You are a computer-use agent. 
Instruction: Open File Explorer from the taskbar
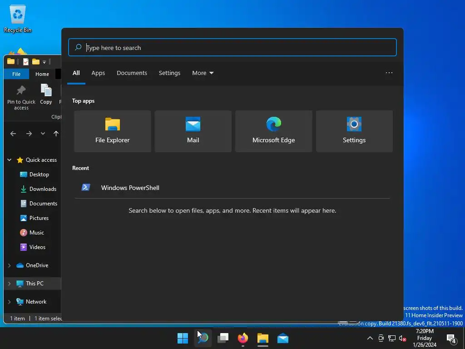(263, 338)
